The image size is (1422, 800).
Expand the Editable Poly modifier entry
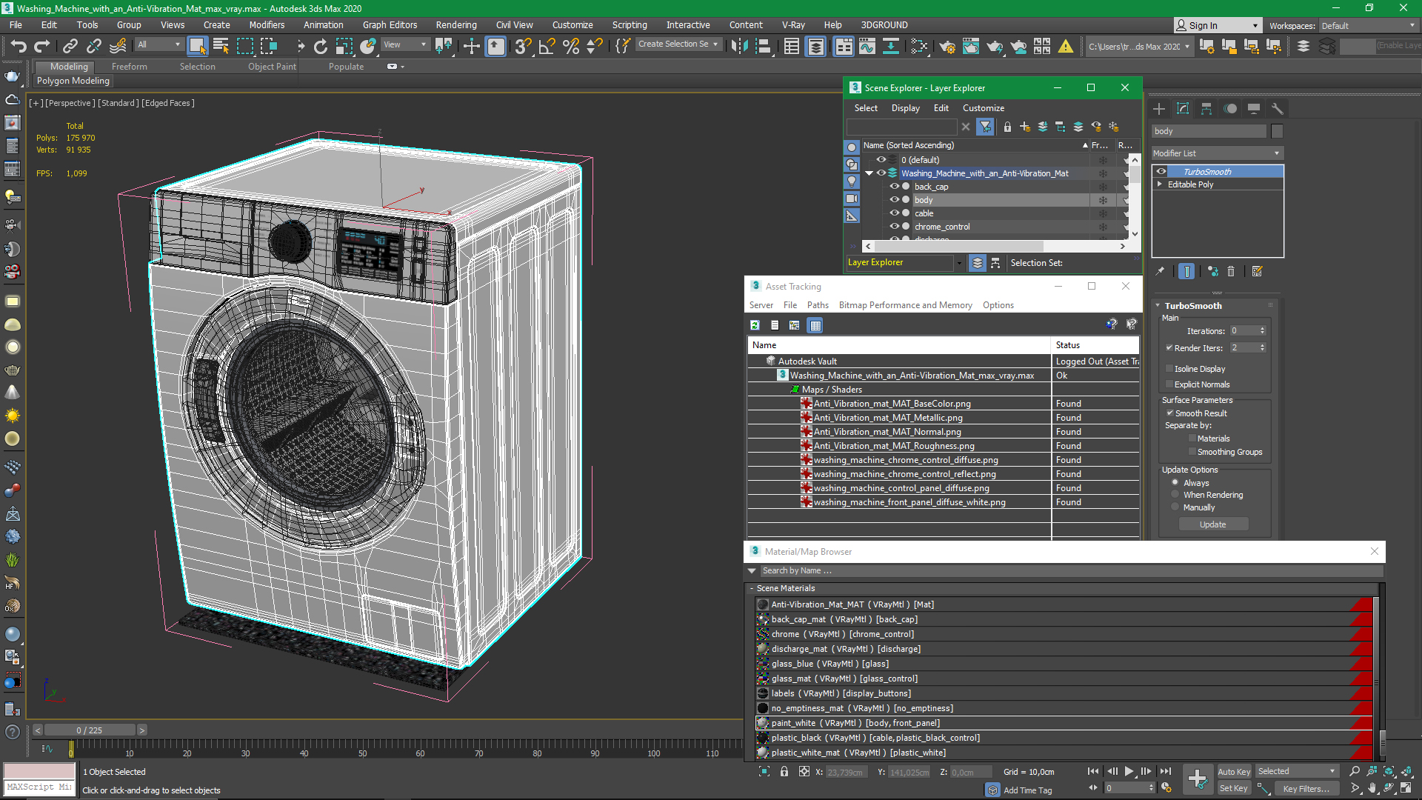[x=1160, y=184]
